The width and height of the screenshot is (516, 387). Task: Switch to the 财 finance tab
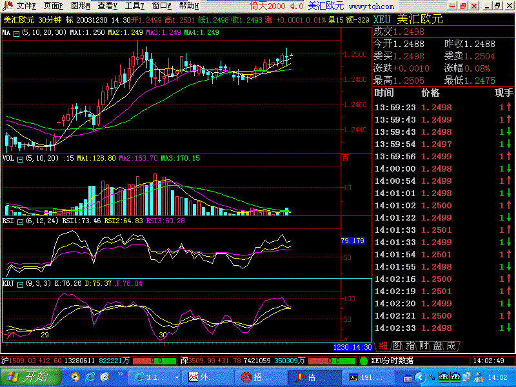(424, 346)
